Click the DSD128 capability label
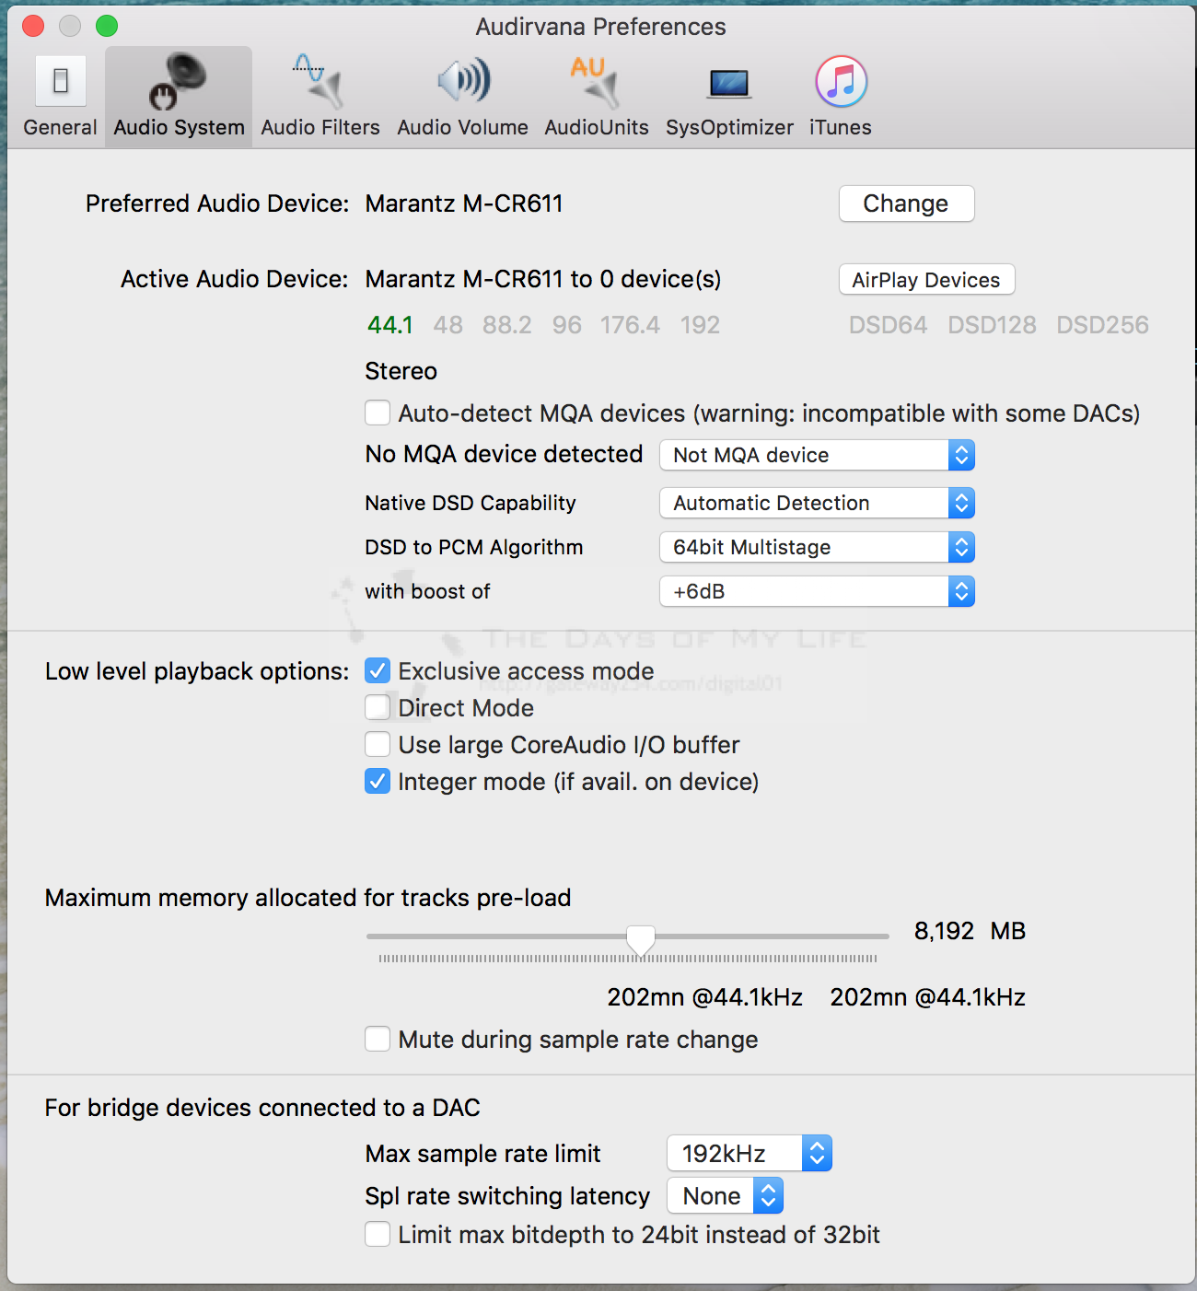Image resolution: width=1197 pixels, height=1291 pixels. (x=992, y=325)
